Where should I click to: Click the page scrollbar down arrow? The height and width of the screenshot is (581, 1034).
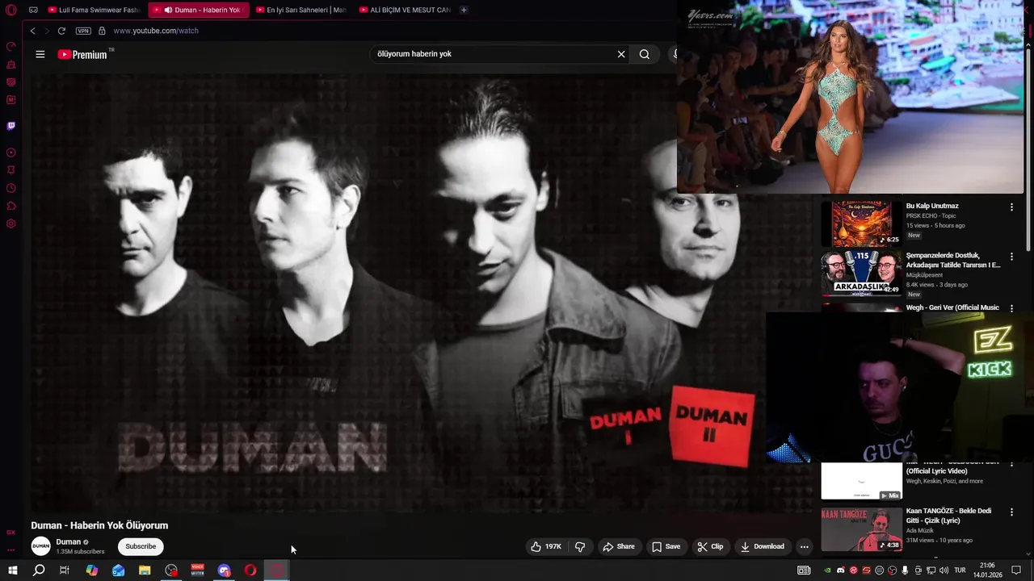(x=1029, y=554)
